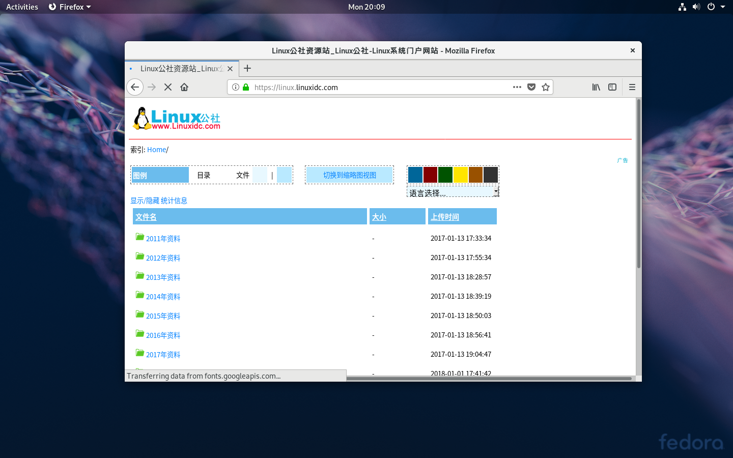This screenshot has width=733, height=458.
Task: Open the Firefox Library icon
Action: (x=596, y=87)
